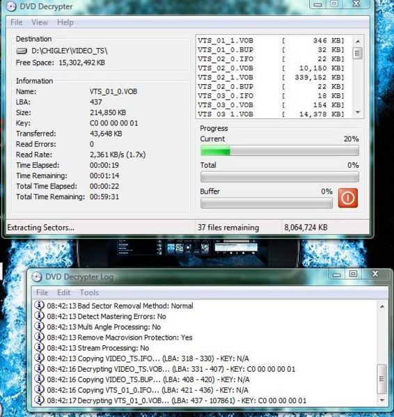Click info icon on Stream Processing log row
This screenshot has width=394, height=417.
pos(40,347)
